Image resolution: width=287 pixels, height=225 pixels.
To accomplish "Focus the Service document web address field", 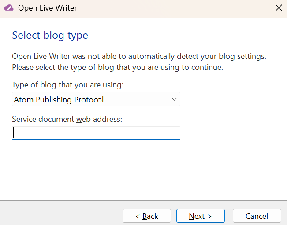I will pos(96,133).
